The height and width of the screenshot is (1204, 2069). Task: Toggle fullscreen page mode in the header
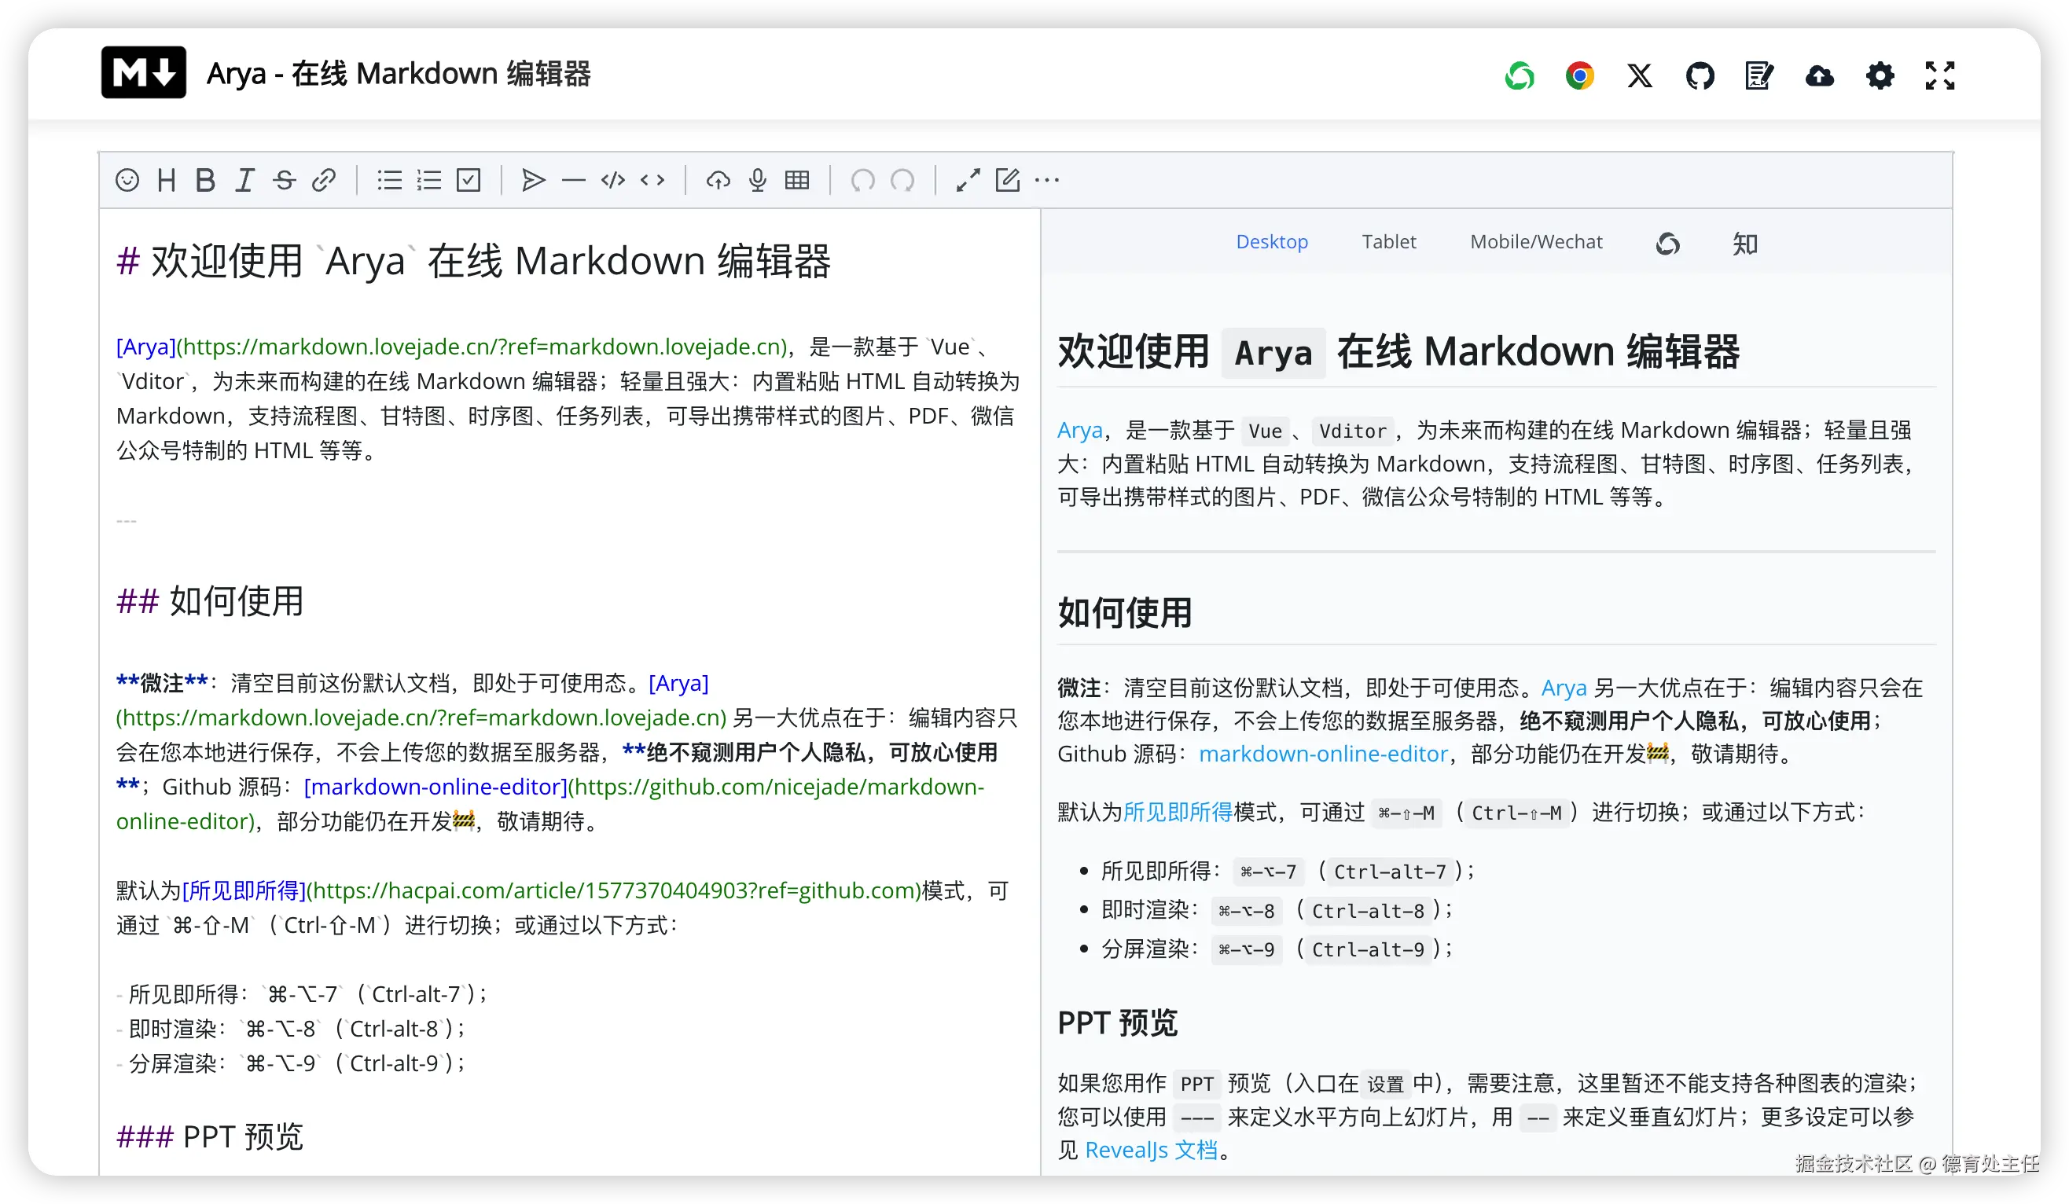[x=1939, y=75]
